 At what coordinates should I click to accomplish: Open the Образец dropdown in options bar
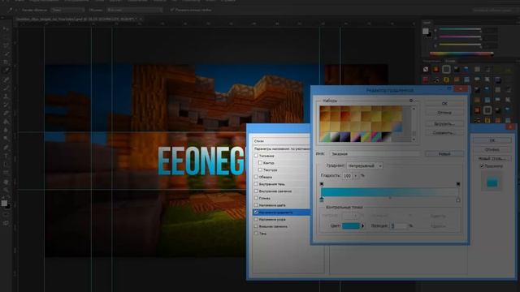pos(134,10)
